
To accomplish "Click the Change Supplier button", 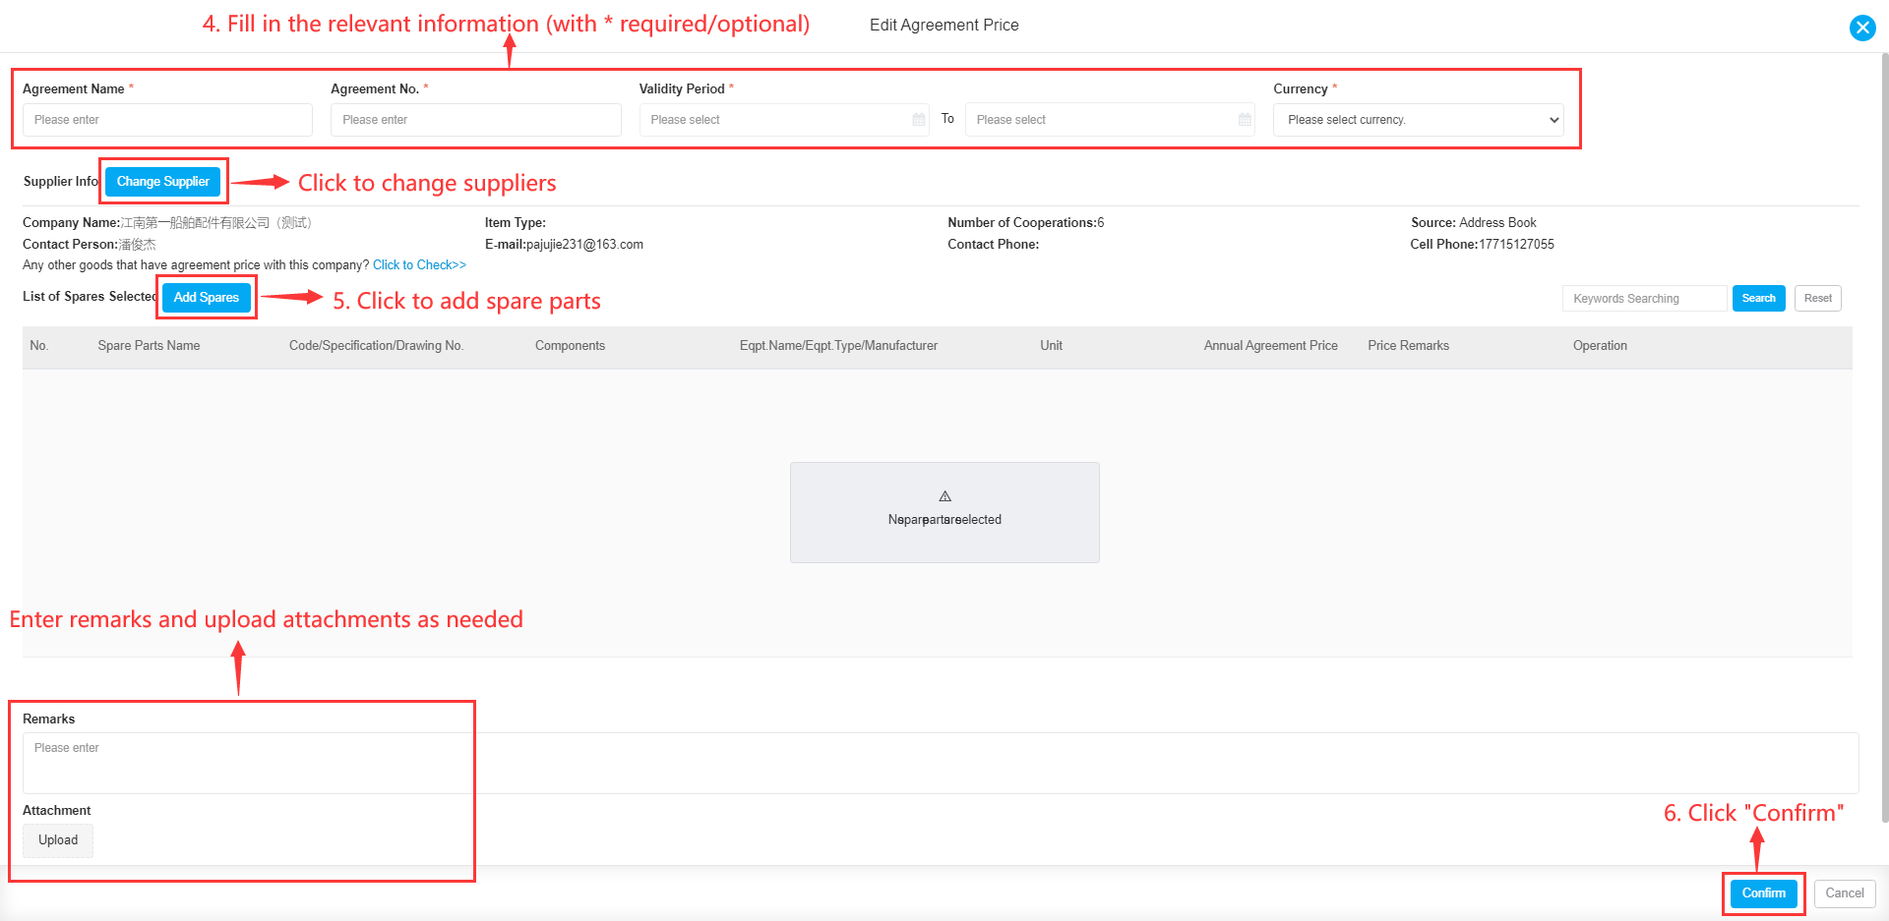I will [163, 182].
